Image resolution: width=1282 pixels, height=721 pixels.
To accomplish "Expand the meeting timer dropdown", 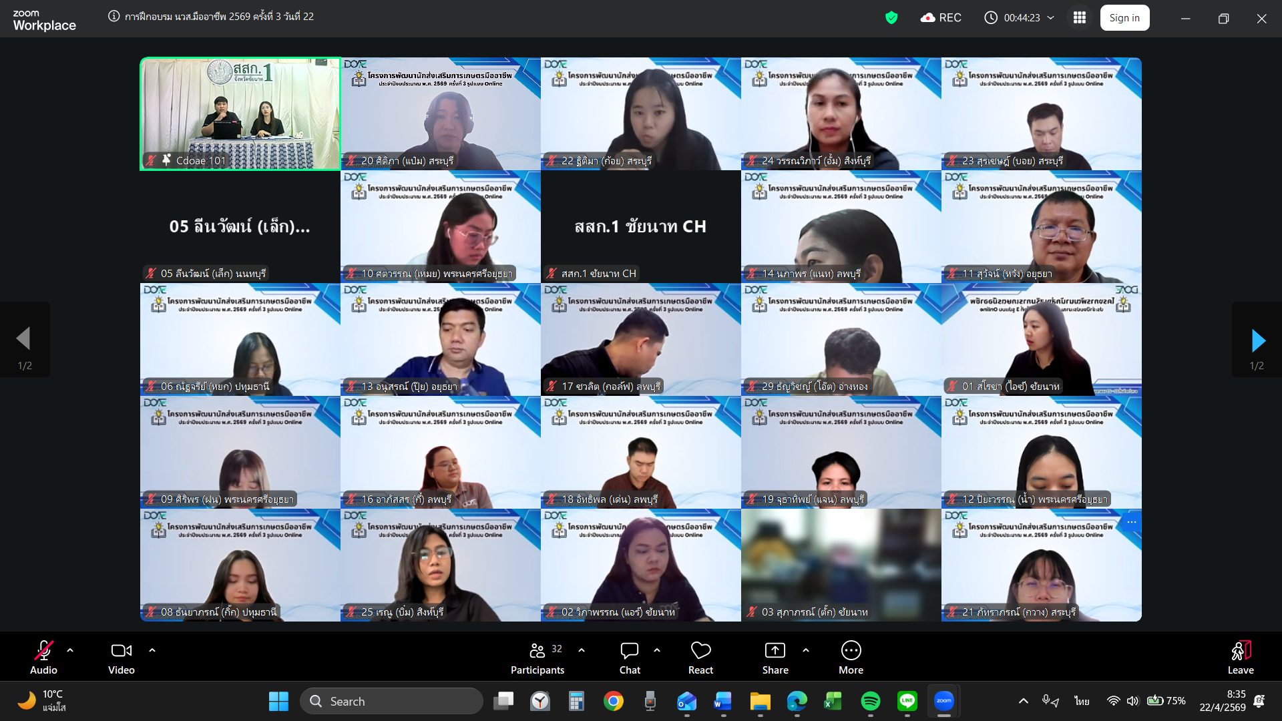I will tap(1051, 18).
